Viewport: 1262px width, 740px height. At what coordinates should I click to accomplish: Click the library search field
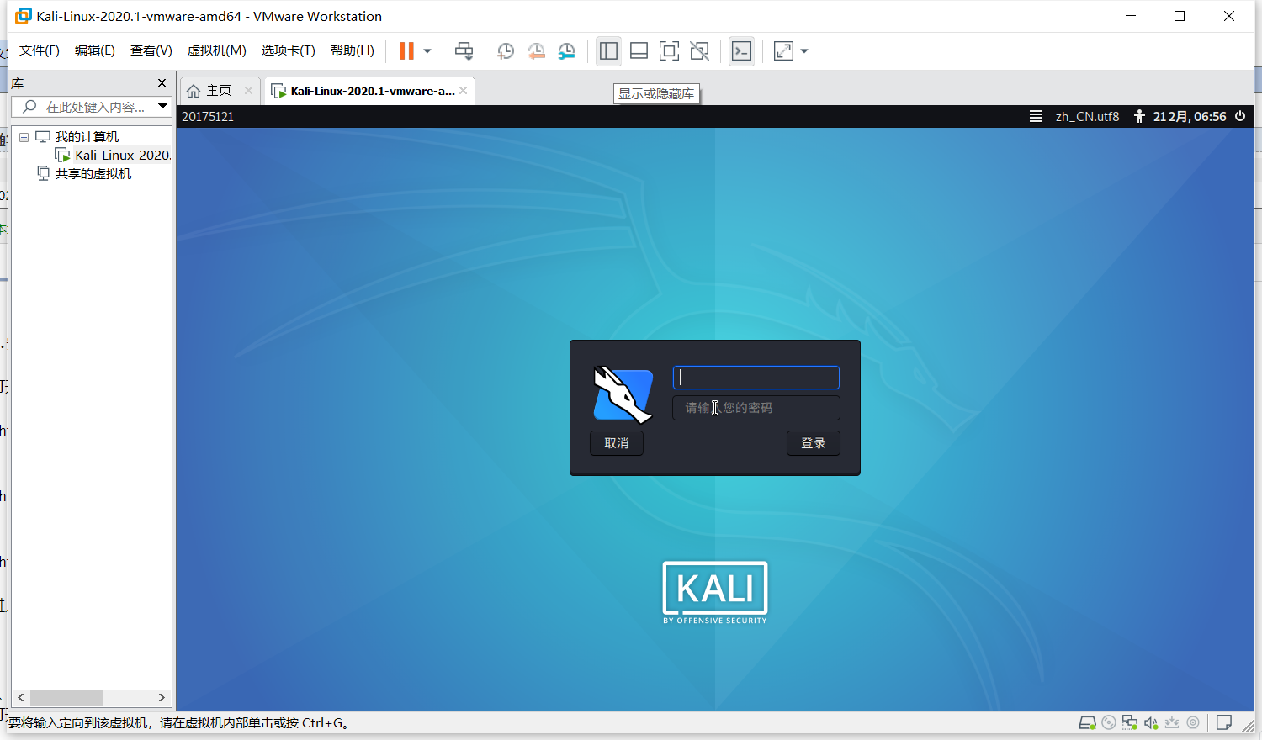click(91, 107)
